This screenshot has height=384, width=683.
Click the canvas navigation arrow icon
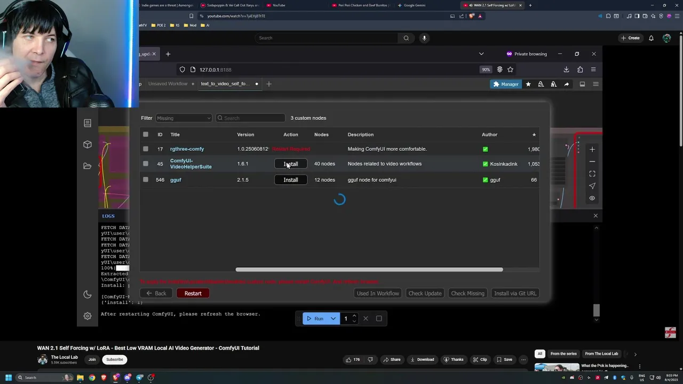click(592, 186)
